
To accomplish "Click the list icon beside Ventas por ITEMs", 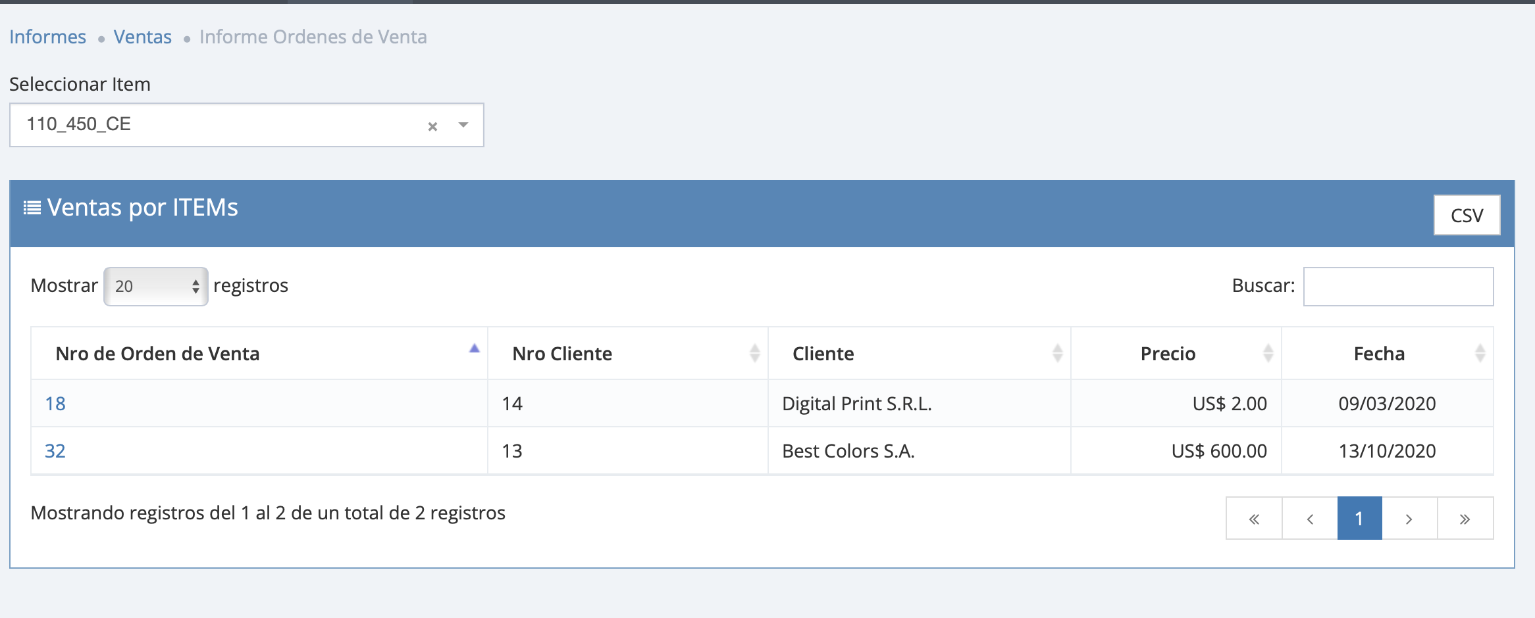I will click(x=32, y=208).
